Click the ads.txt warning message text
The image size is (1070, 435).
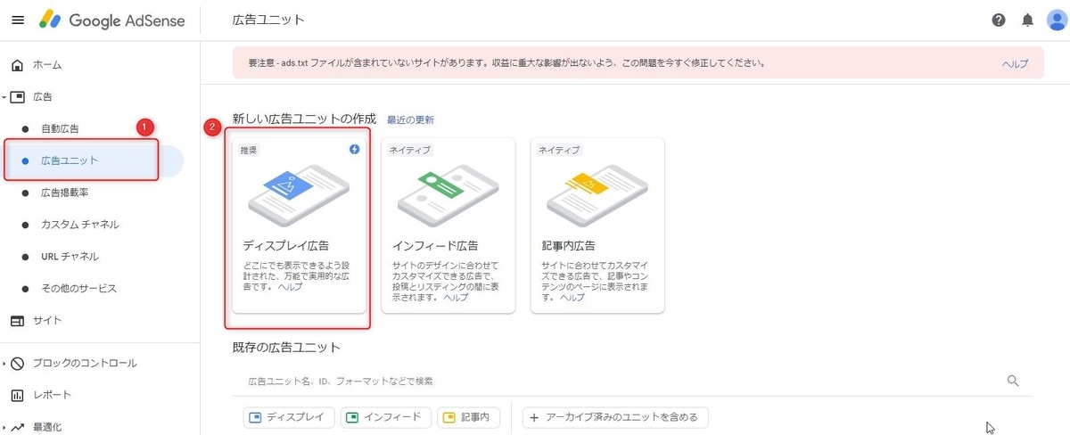coord(507,64)
